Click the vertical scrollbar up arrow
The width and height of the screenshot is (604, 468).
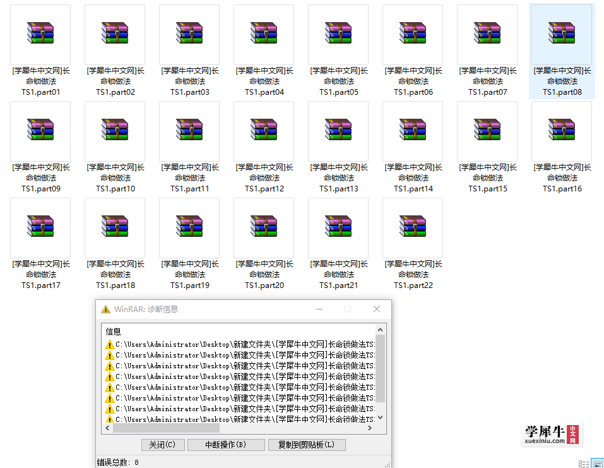(x=380, y=330)
